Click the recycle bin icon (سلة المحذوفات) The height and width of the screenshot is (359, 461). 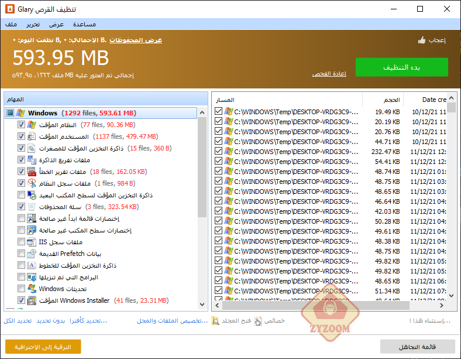(32, 207)
